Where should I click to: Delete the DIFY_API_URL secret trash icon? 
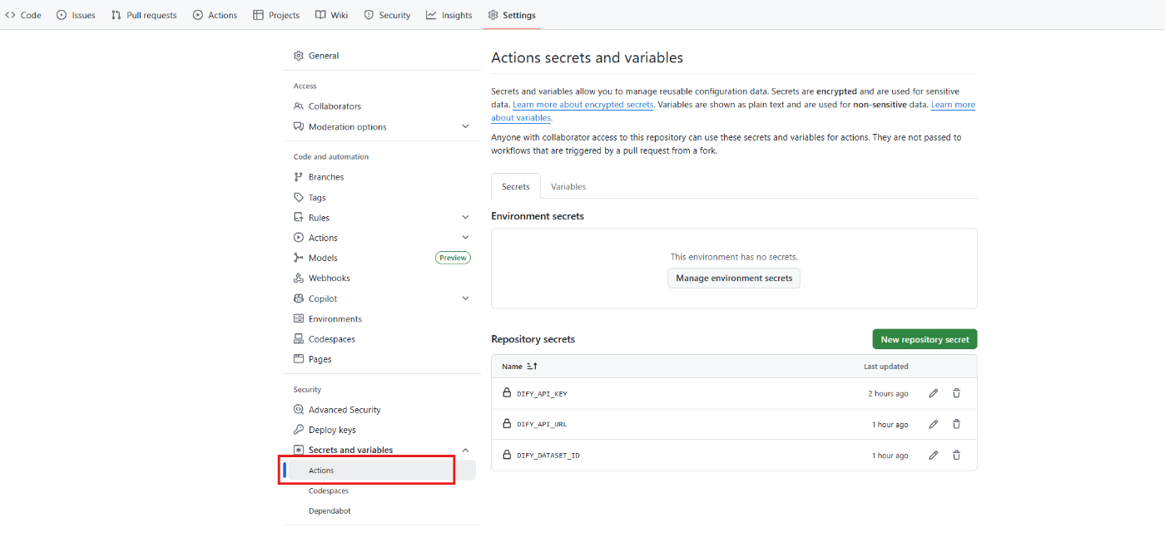956,424
